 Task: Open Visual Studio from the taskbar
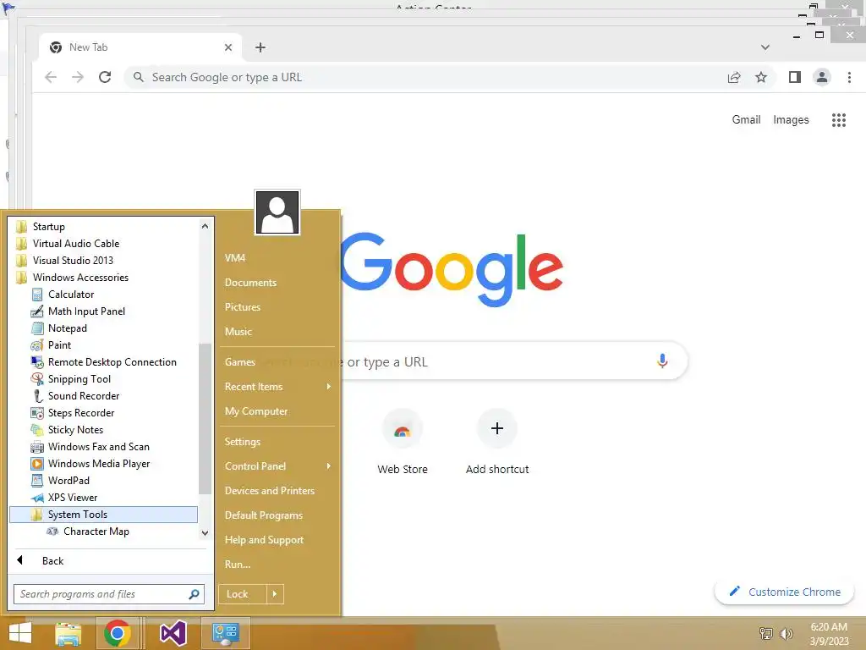[x=173, y=633]
